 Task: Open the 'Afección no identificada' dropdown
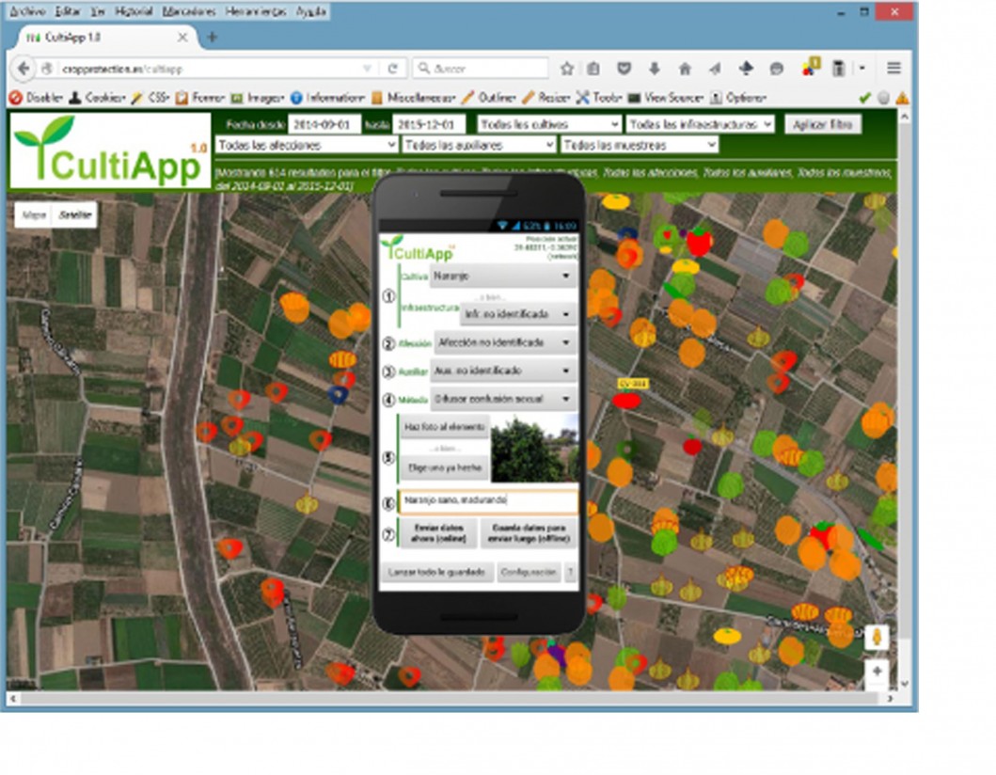tap(505, 343)
